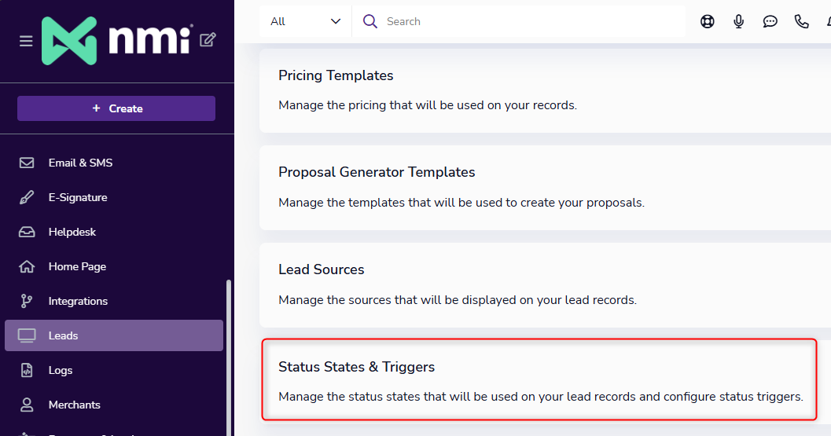This screenshot has width=831, height=436.
Task: Navigate to Home Page
Action: [x=77, y=266]
